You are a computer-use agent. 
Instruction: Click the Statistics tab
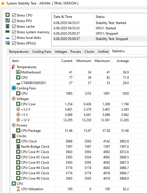click(x=118, y=51)
